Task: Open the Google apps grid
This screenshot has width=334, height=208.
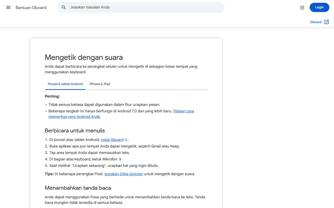Action: [302, 7]
